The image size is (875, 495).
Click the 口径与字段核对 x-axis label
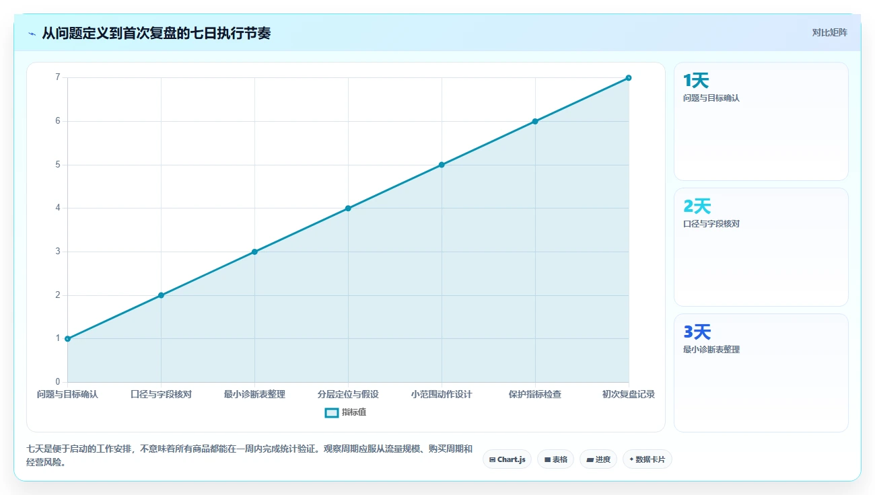tap(161, 394)
